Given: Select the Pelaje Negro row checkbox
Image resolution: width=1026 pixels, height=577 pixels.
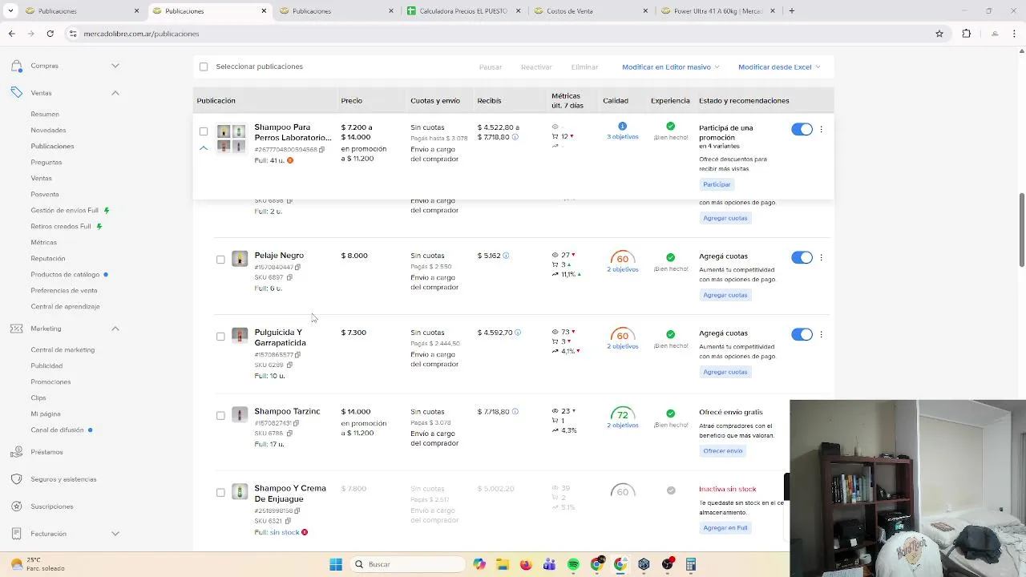Looking at the screenshot, I should 220,260.
